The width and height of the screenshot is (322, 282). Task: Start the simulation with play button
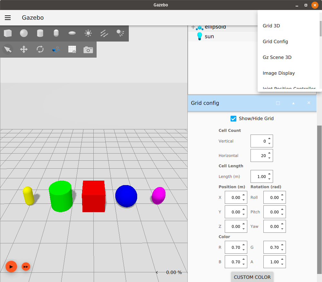(11, 267)
